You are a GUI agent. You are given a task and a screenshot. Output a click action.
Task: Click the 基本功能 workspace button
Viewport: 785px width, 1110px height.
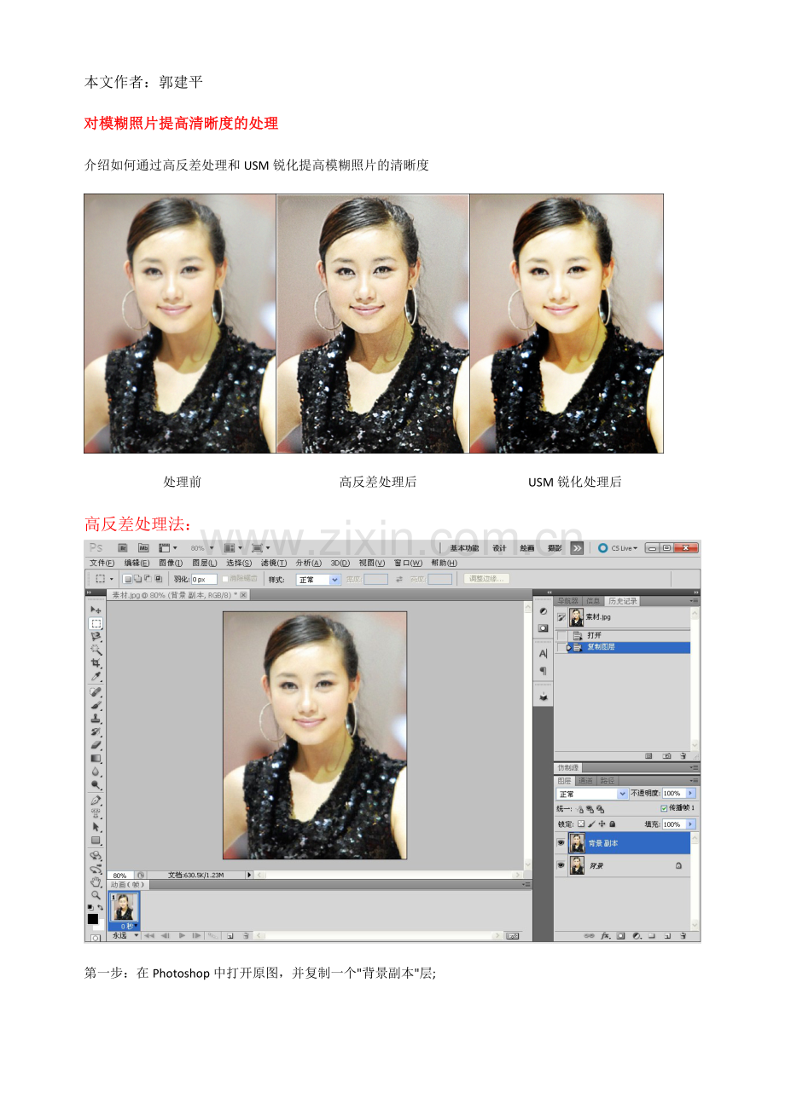464,548
